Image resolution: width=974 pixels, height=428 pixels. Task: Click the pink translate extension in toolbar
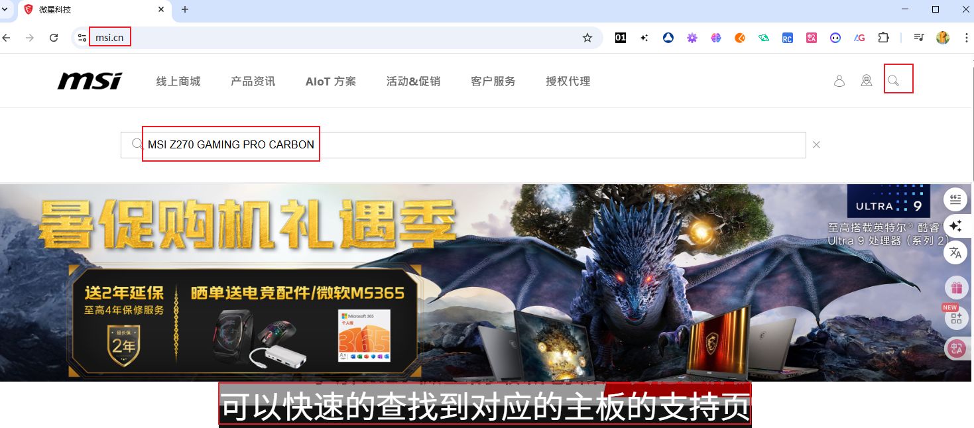[812, 38]
